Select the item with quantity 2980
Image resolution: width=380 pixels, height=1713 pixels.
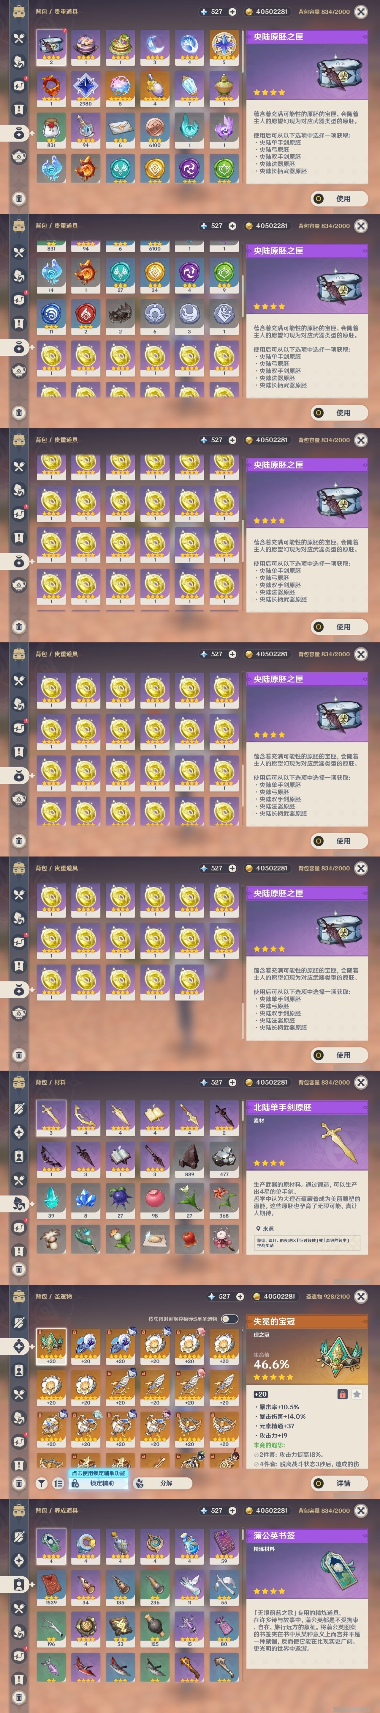86,89
